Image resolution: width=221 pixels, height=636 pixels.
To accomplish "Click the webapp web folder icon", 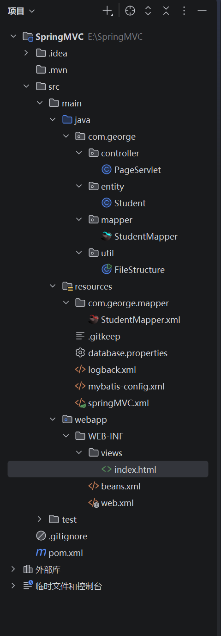I will click(67, 420).
